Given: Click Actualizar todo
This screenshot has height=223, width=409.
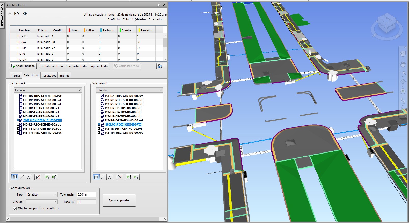Looking at the screenshot, I should [x=127, y=66].
